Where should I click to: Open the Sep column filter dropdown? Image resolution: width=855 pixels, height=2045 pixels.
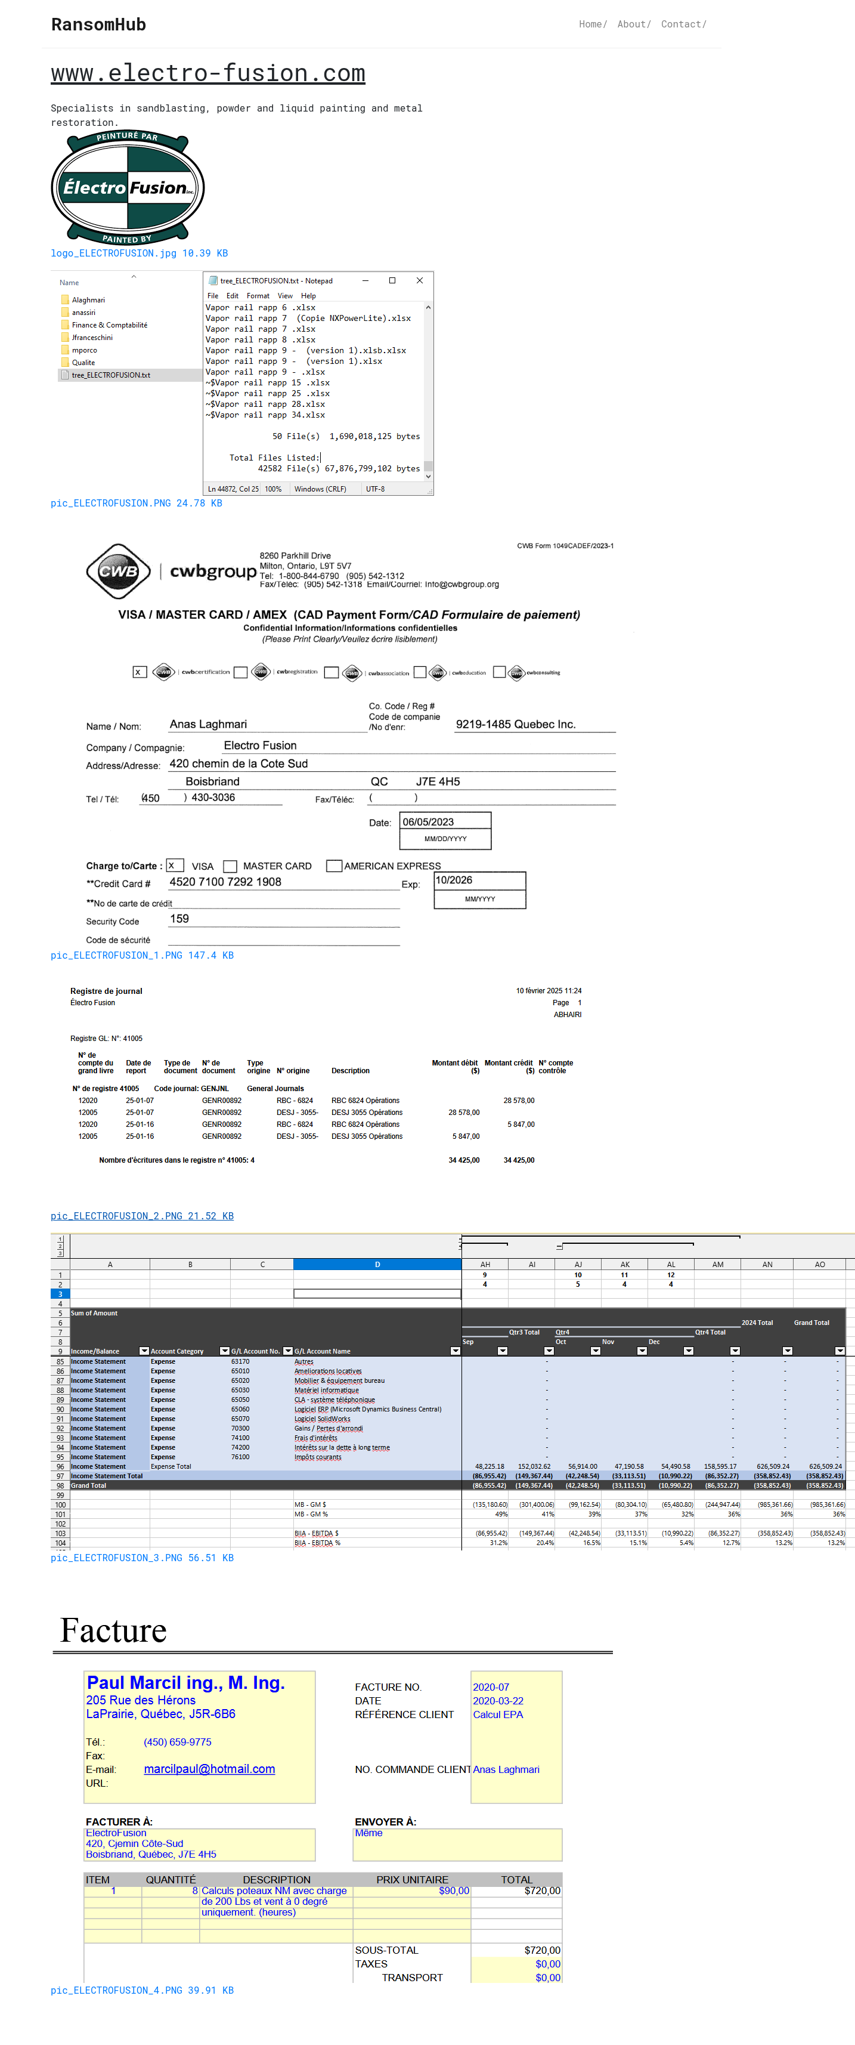click(502, 1351)
